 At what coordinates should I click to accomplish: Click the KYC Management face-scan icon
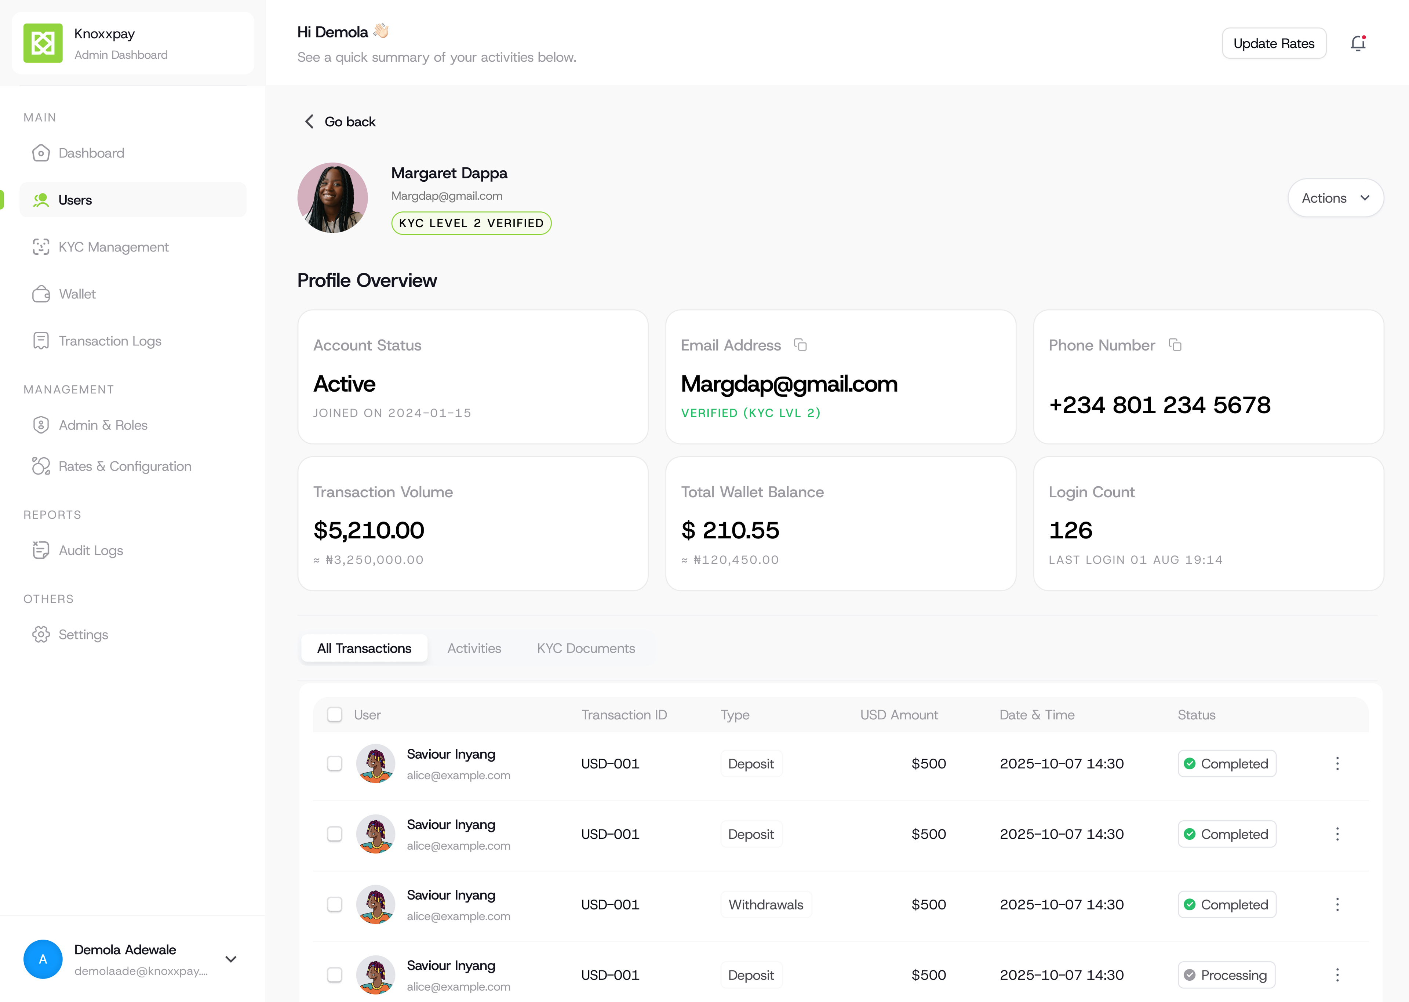pos(41,247)
